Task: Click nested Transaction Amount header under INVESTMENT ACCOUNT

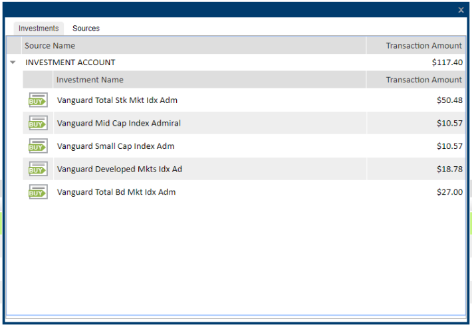Action: [x=416, y=80]
